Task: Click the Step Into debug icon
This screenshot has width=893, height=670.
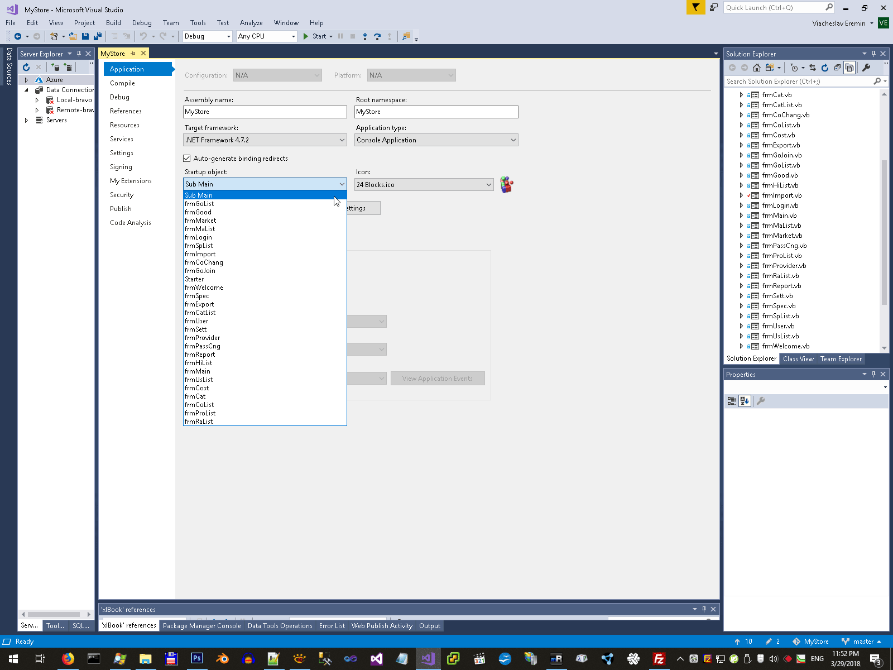Action: tap(365, 36)
